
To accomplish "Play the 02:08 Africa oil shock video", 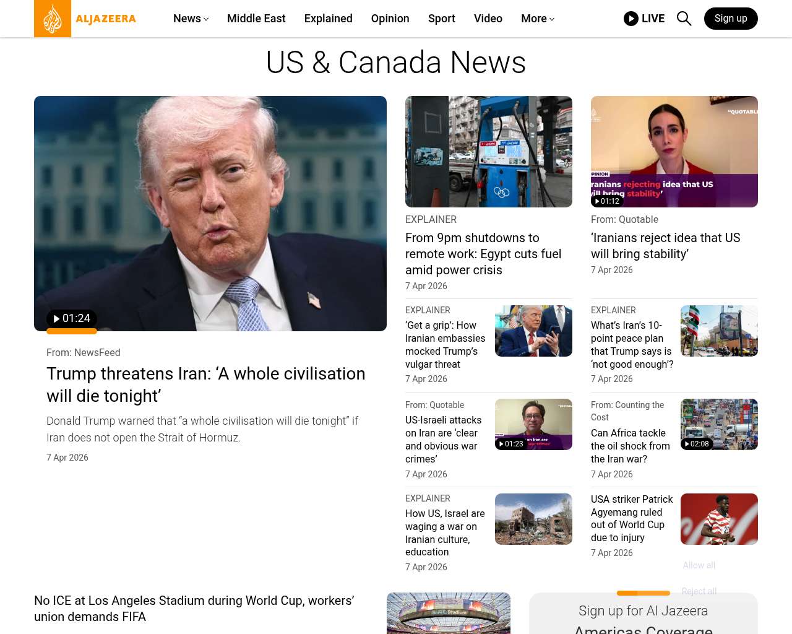I will [x=697, y=444].
